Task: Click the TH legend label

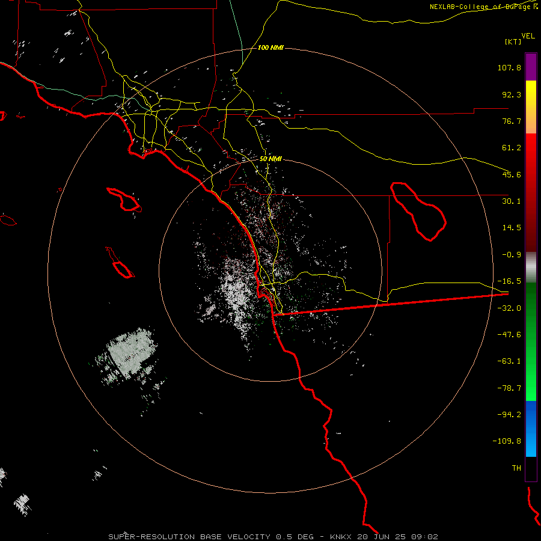Action: coord(516,468)
